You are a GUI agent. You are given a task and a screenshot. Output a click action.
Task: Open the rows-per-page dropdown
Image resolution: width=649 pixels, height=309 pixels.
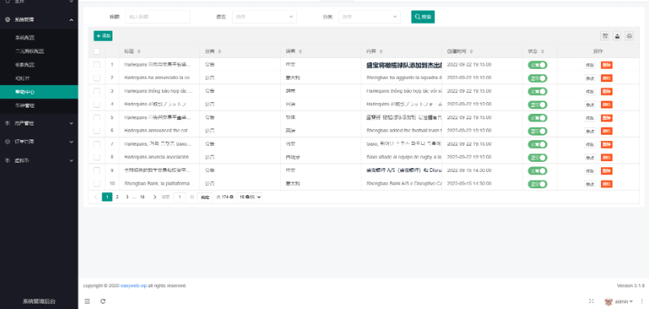click(x=250, y=197)
